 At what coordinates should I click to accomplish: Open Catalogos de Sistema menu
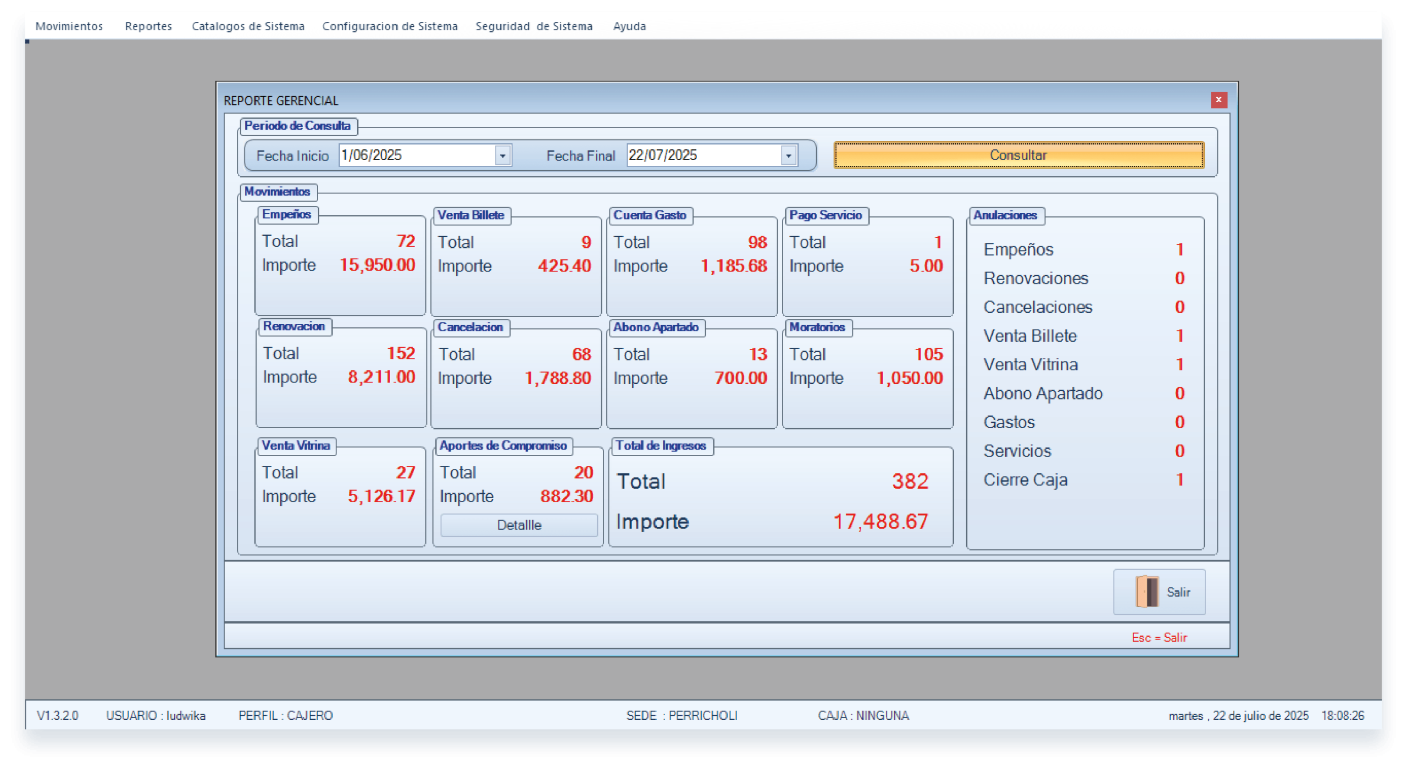tap(248, 26)
